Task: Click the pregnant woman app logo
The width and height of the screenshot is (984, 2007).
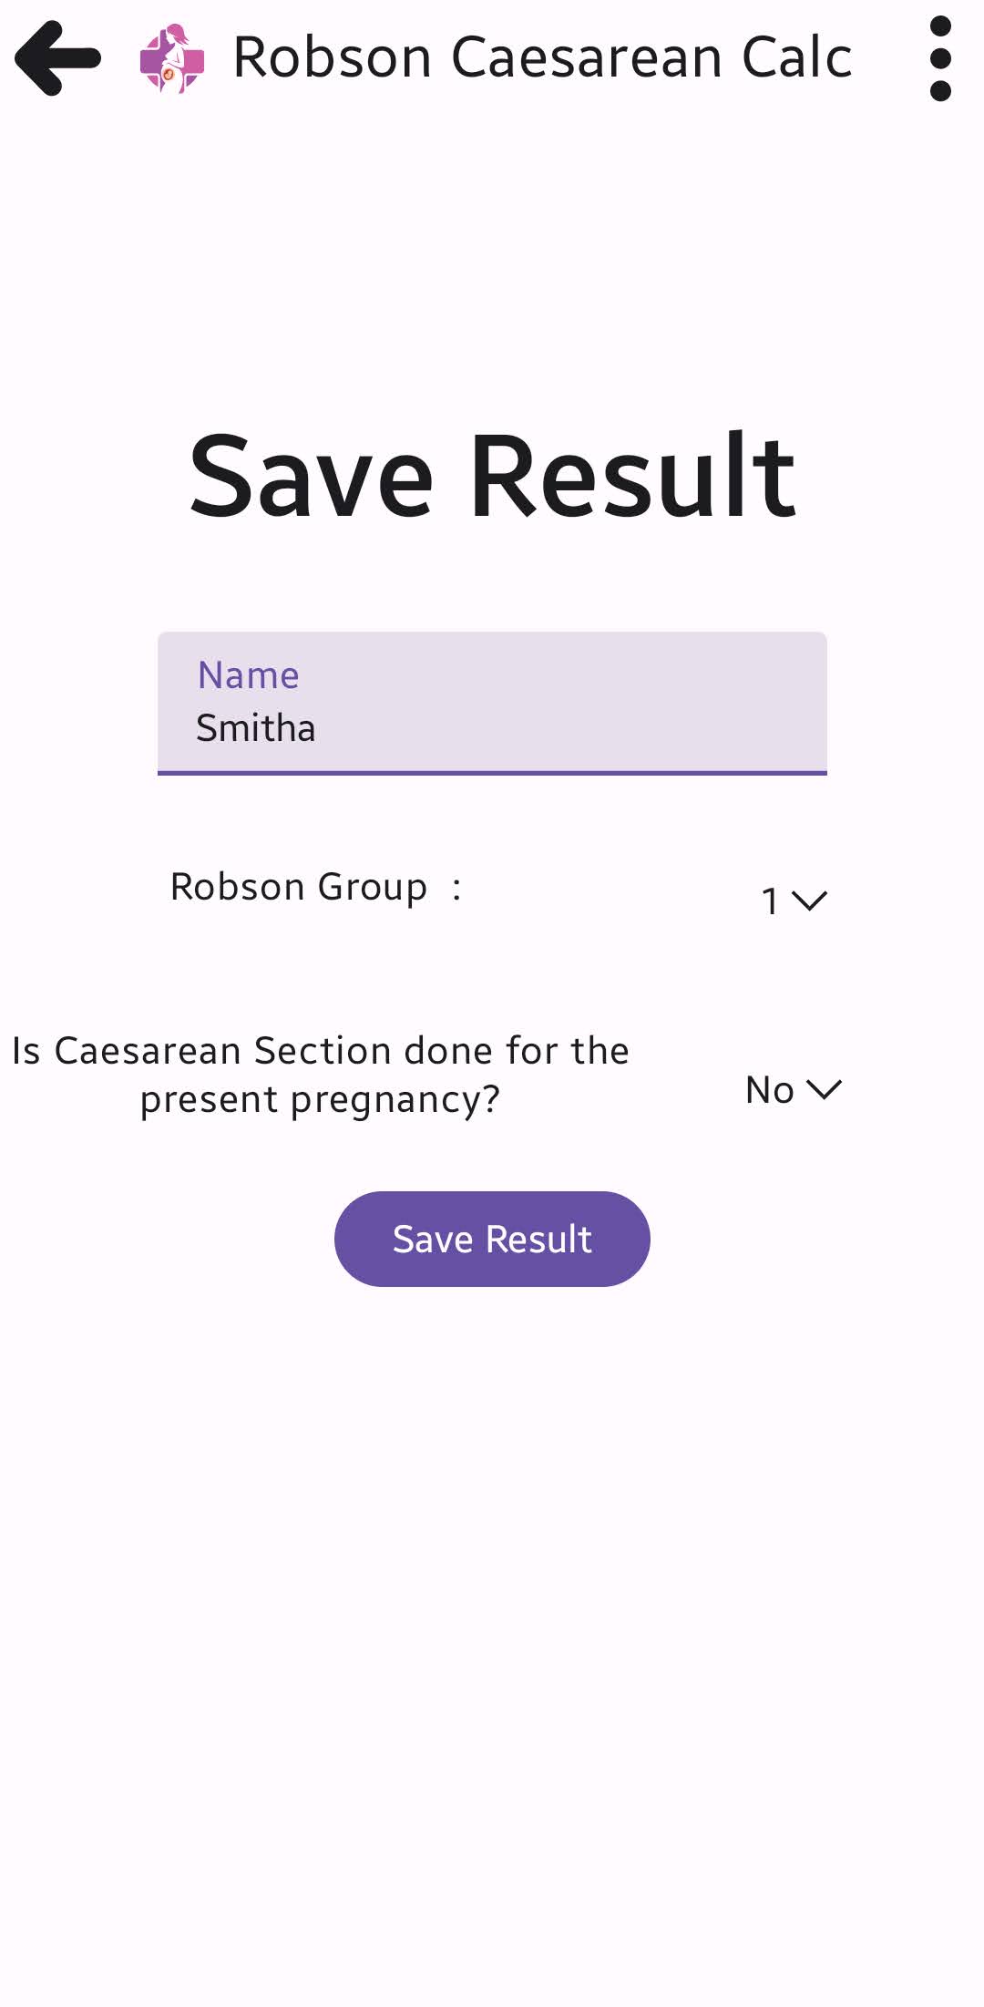Action: click(x=172, y=58)
